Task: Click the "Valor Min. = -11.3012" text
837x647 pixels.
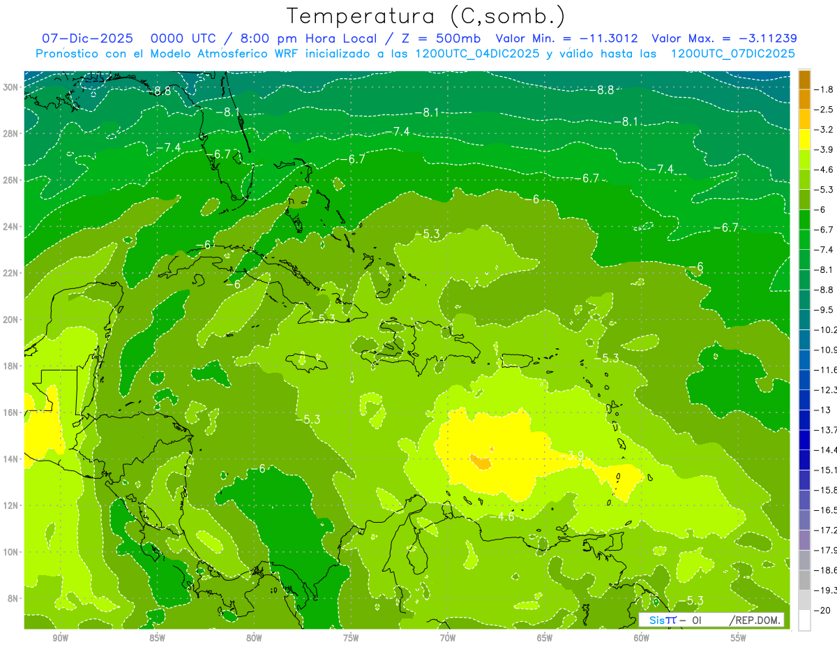Action: click(566, 38)
